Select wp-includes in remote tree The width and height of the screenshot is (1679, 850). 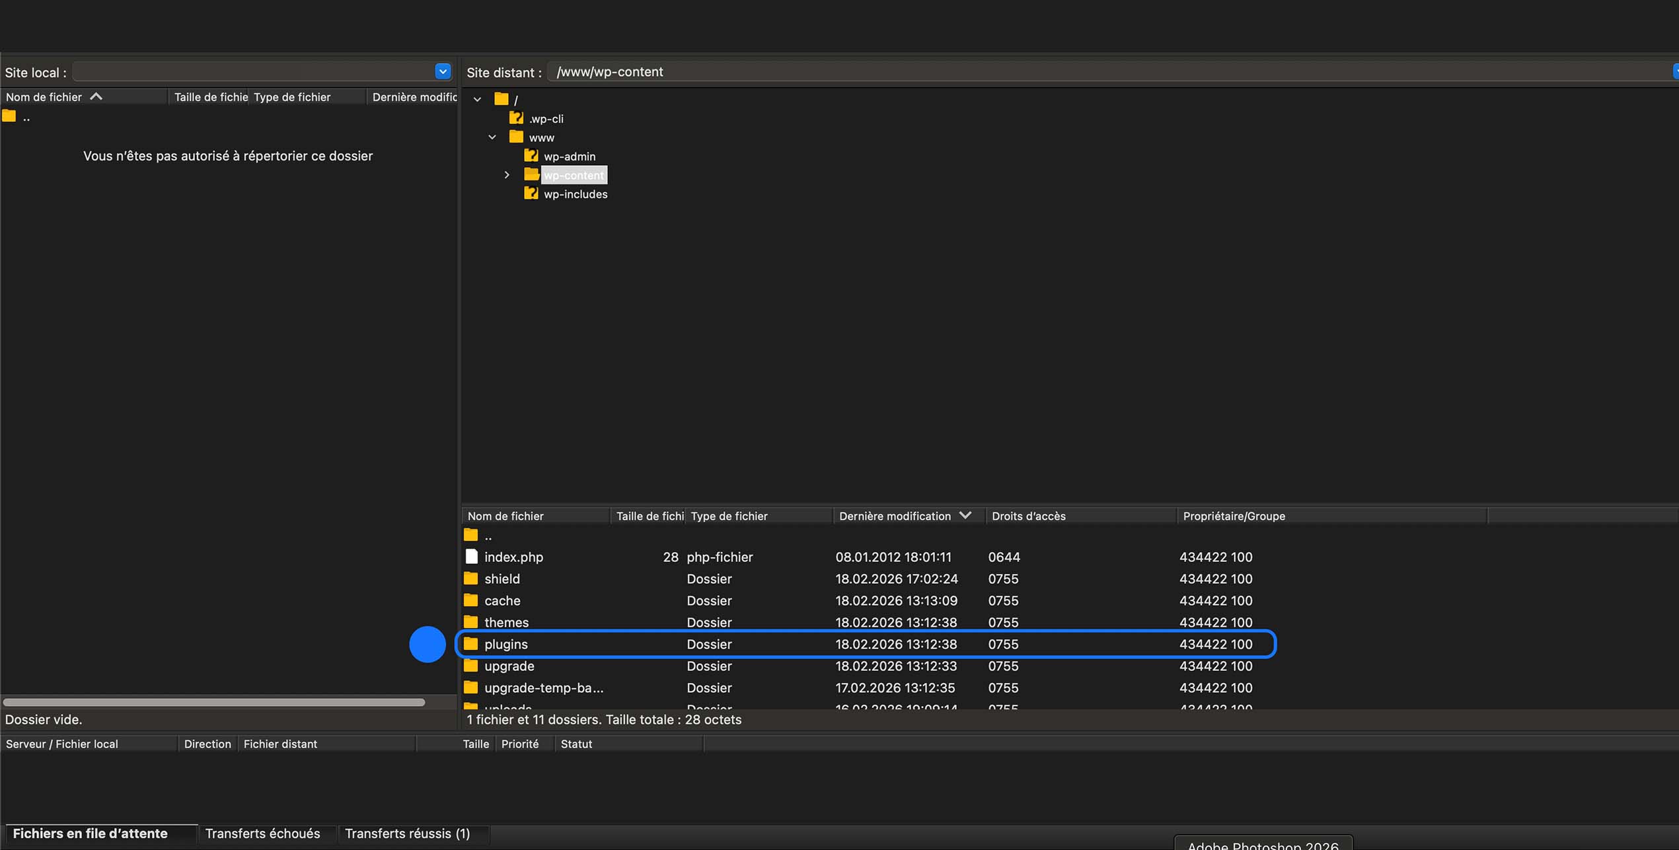pyautogui.click(x=575, y=194)
